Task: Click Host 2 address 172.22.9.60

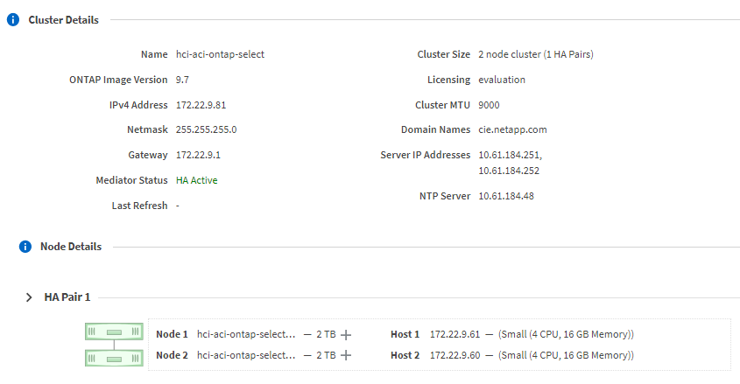Action: click(455, 355)
